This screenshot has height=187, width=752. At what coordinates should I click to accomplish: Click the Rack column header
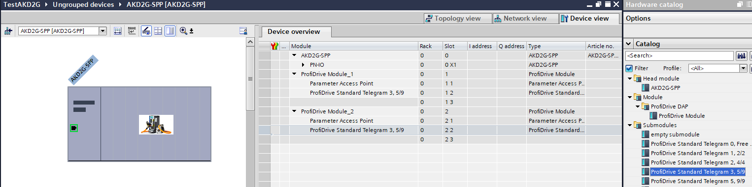pos(430,46)
